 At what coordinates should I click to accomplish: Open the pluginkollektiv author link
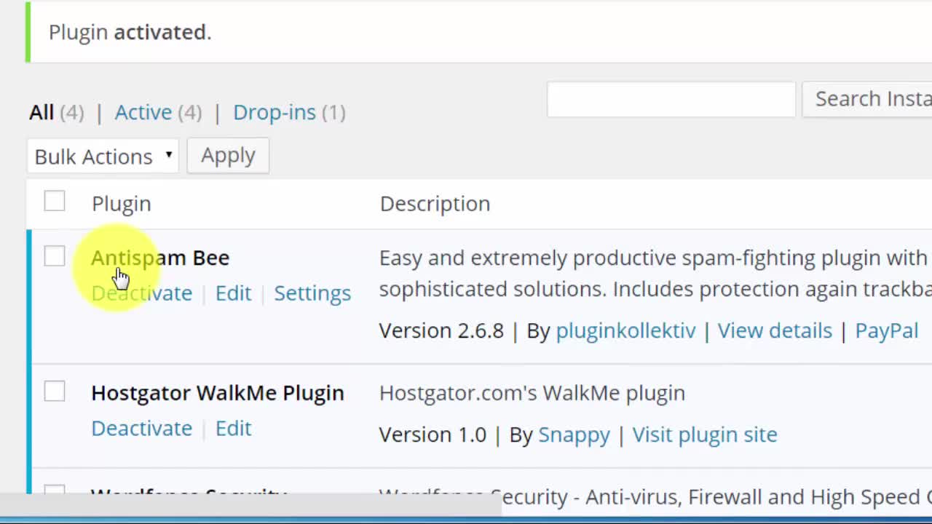pyautogui.click(x=625, y=330)
